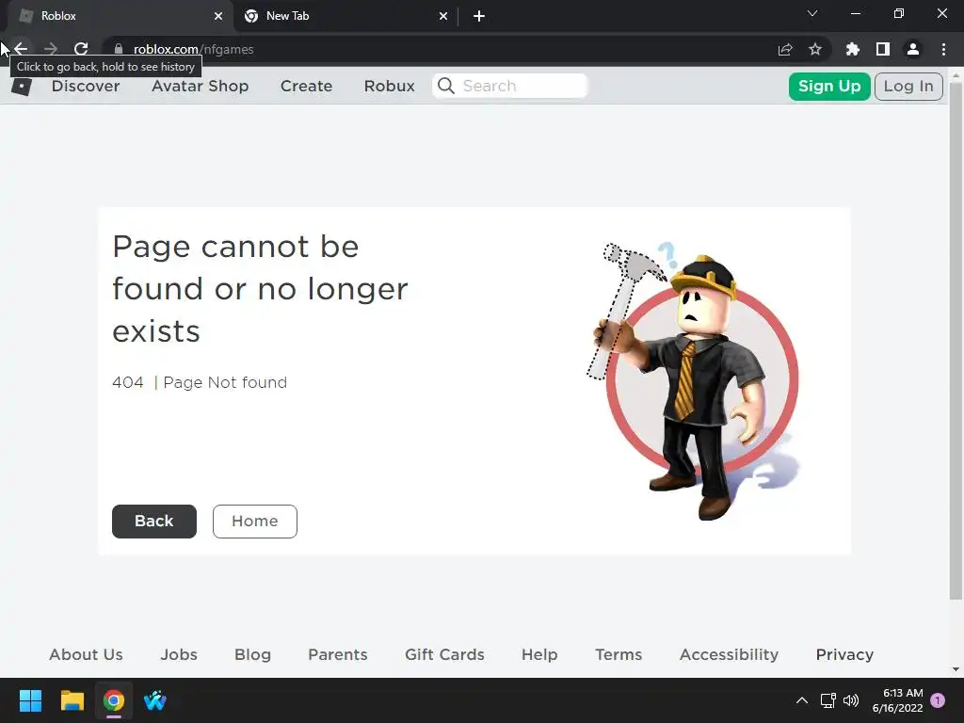Open the blue W app on taskbar

[155, 700]
